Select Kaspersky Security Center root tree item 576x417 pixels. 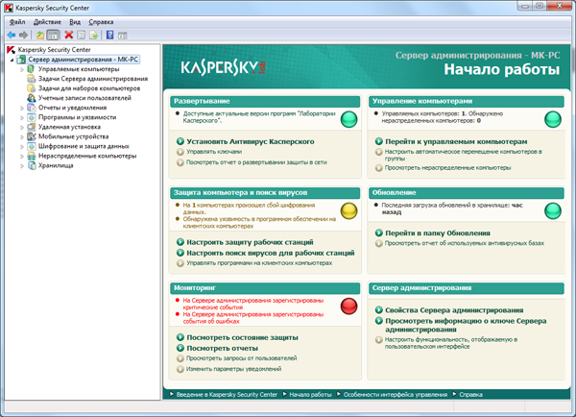[x=54, y=50]
